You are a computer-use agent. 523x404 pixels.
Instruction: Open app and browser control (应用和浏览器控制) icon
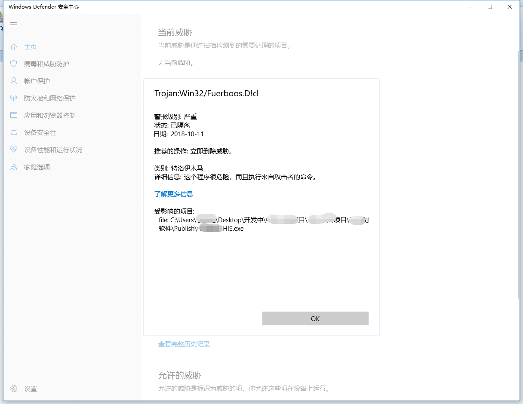(14, 115)
